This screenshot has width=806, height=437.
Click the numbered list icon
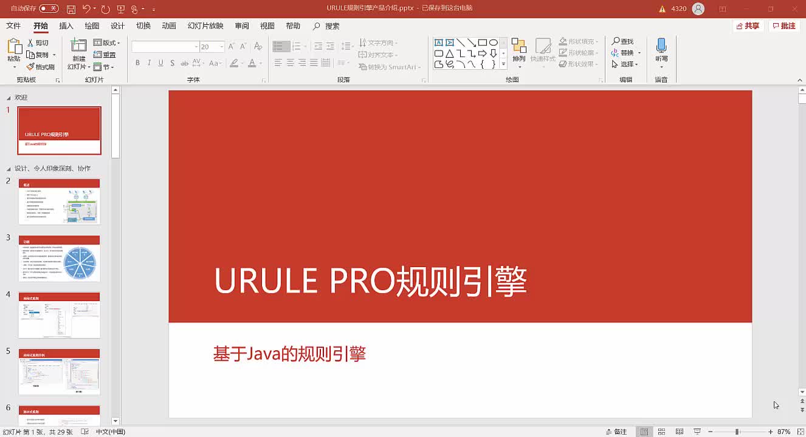click(x=296, y=46)
